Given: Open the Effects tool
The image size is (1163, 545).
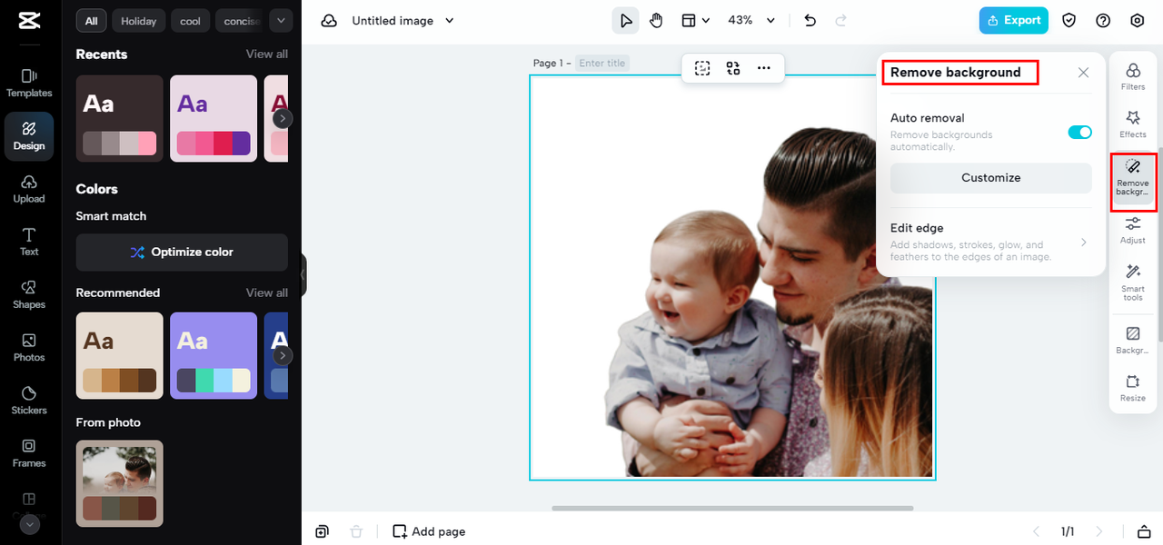Looking at the screenshot, I should pyautogui.click(x=1133, y=124).
